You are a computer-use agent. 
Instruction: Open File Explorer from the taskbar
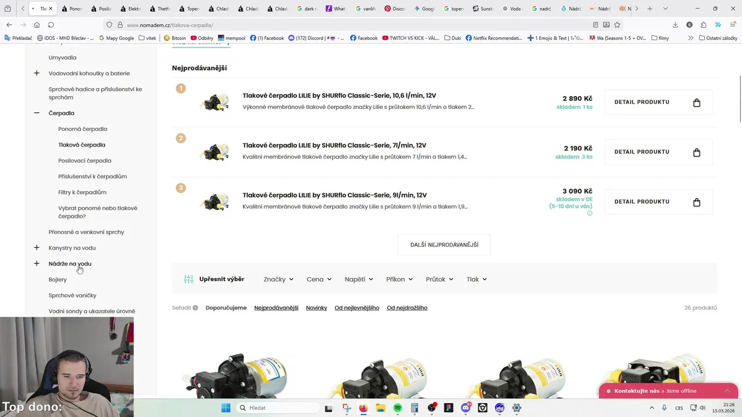pos(380,408)
